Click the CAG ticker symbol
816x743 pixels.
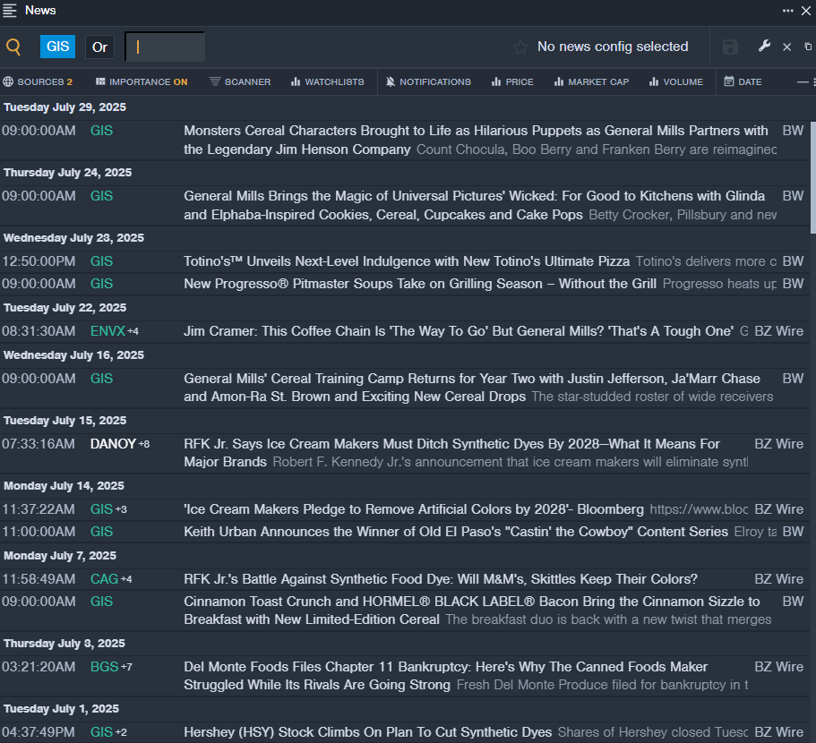(104, 578)
